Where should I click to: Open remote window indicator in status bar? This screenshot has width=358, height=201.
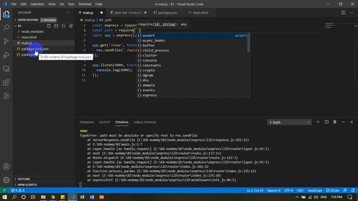pyautogui.click(x=4, y=190)
